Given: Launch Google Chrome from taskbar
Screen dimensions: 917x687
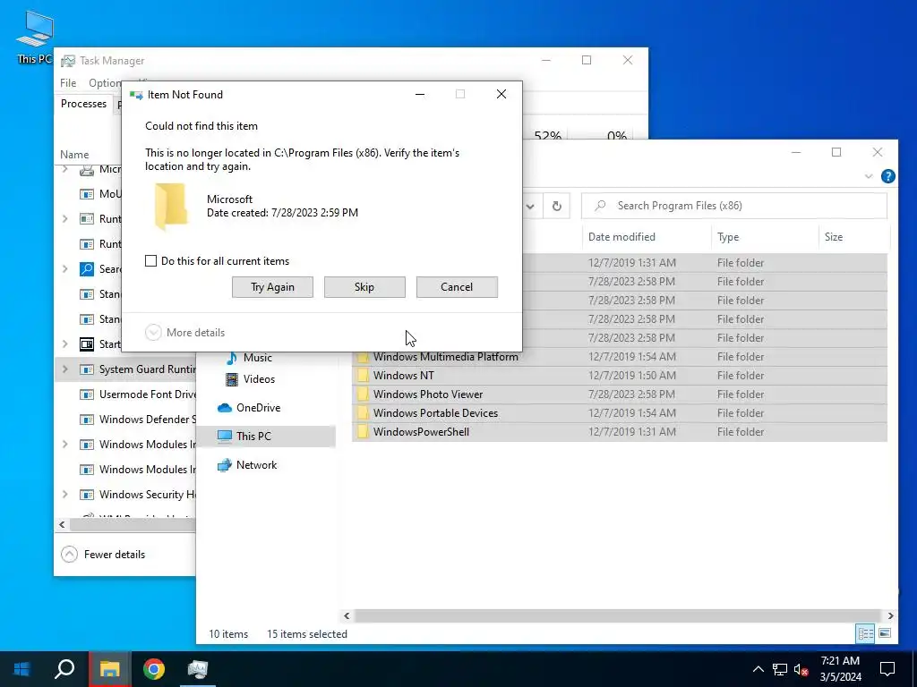Looking at the screenshot, I should [154, 669].
